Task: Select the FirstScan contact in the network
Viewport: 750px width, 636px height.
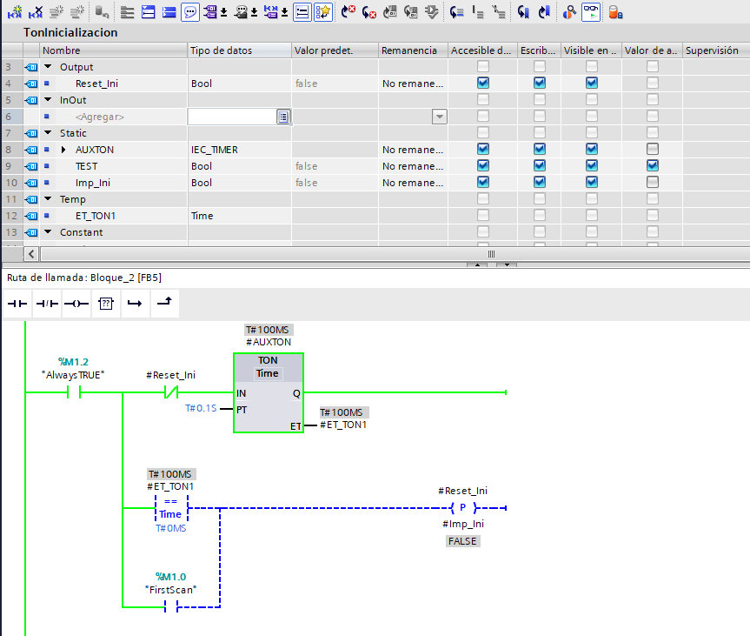Action: tap(170, 607)
